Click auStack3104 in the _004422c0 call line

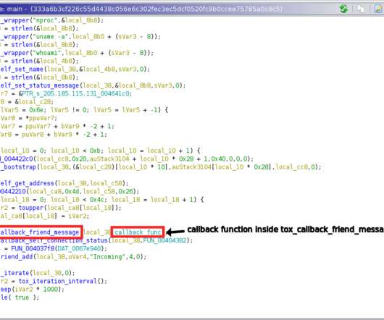tap(109, 159)
